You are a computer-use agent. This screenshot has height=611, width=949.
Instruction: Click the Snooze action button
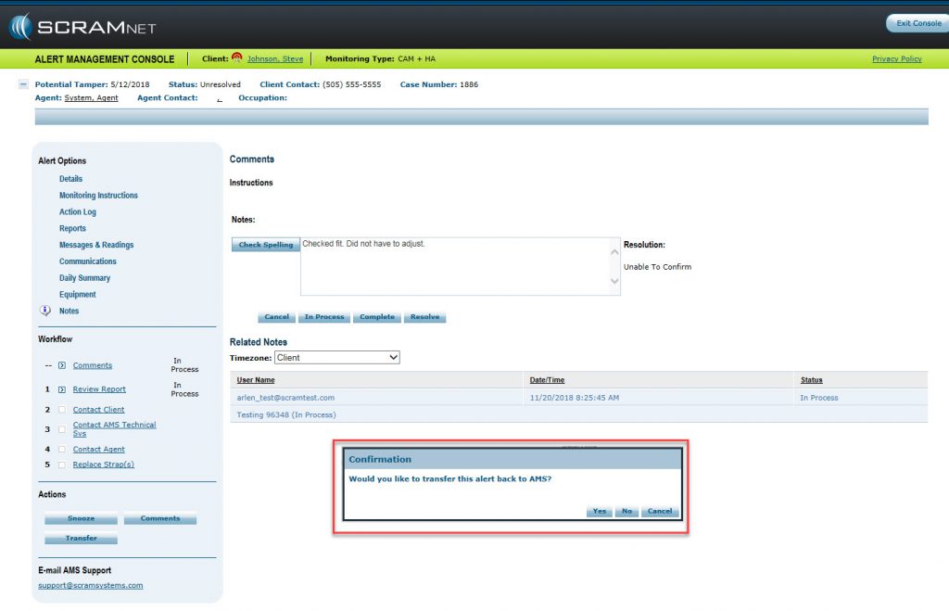(x=82, y=518)
